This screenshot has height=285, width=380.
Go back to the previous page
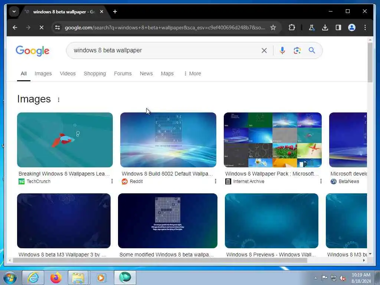[x=15, y=27]
